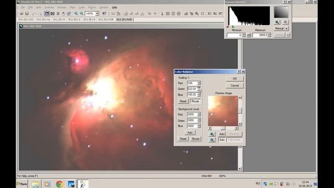Open the Manual stretch mode dropdown
Image resolution: width=334 pixels, height=188 pixels.
tap(281, 28)
